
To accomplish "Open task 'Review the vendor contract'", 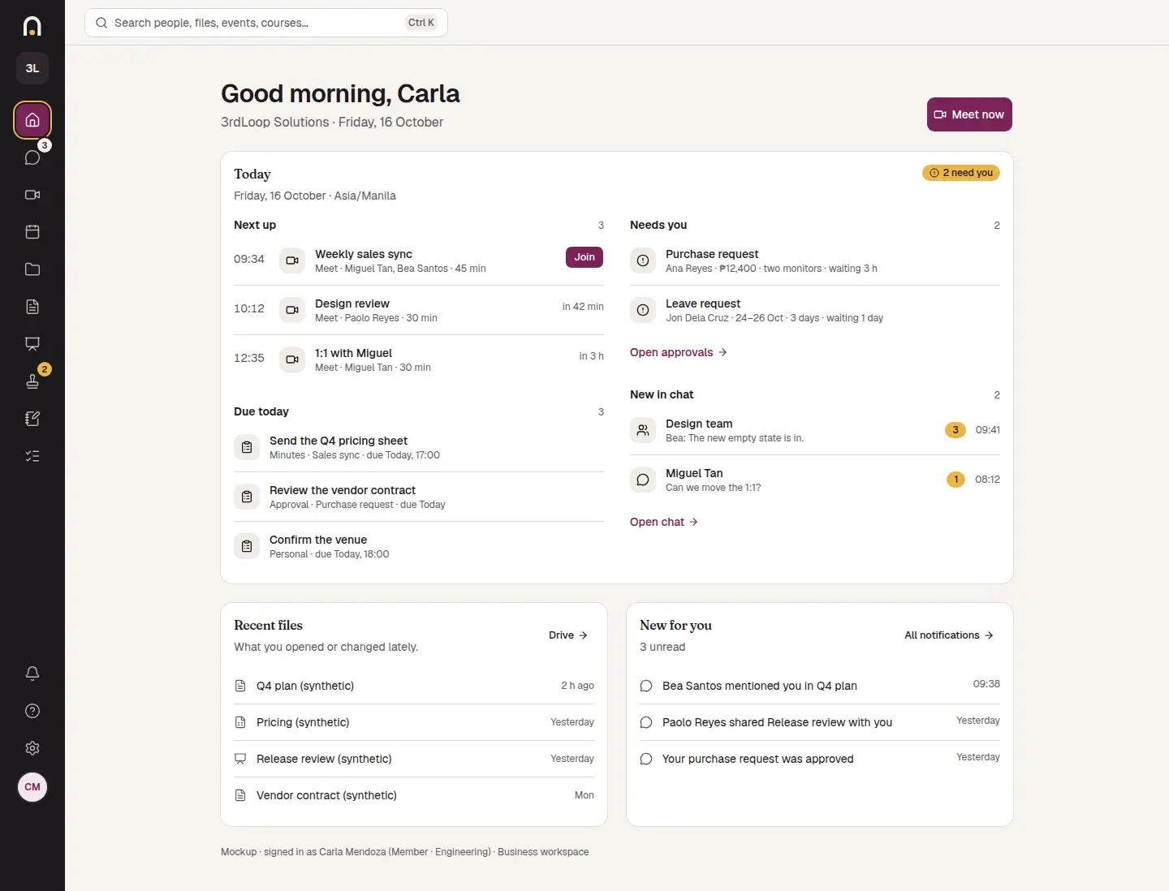I will pos(419,497).
